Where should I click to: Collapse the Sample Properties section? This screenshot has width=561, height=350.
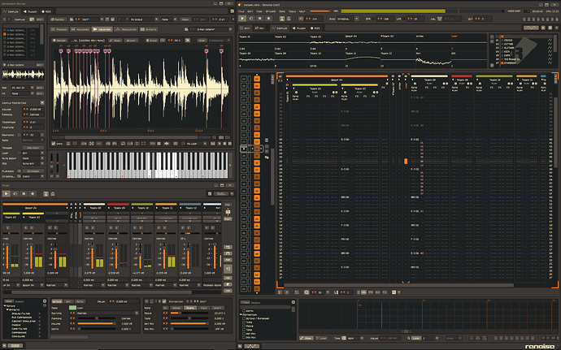[42, 103]
